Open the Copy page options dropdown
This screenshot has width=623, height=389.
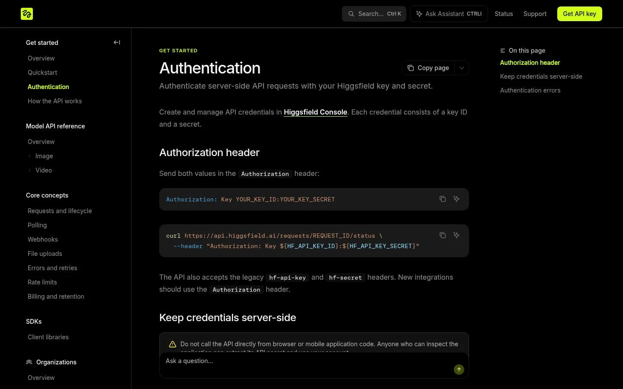coord(462,68)
